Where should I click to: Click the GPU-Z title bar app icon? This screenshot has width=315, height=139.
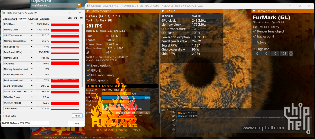click(4, 13)
